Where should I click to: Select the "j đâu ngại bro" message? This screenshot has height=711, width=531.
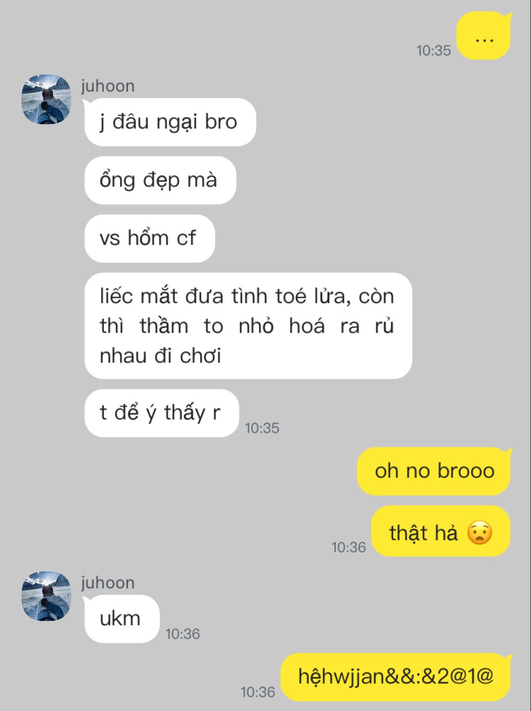coord(170,122)
